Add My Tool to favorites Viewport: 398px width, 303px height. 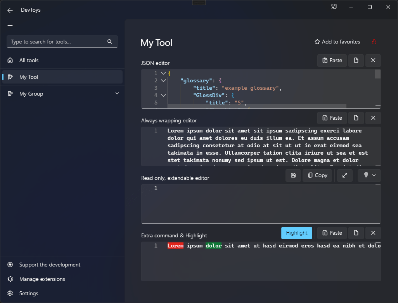[337, 42]
